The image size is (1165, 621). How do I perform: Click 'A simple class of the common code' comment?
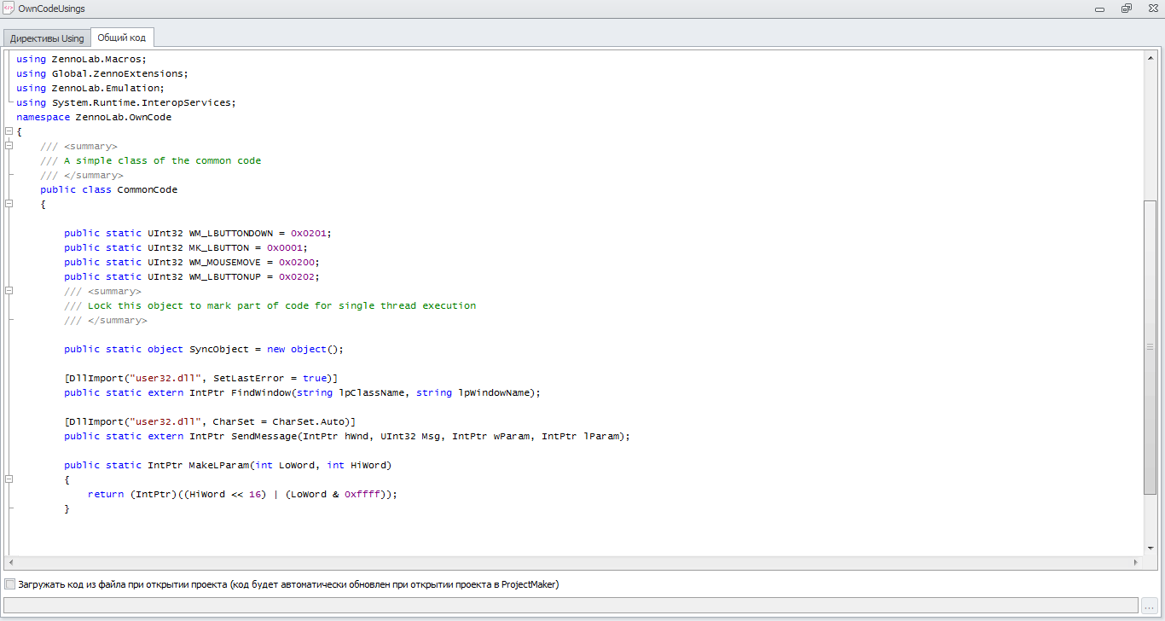pyautogui.click(x=151, y=160)
